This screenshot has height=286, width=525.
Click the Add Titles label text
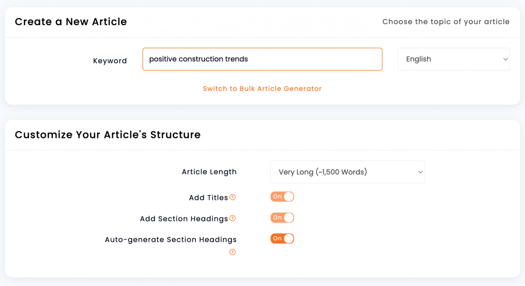[x=208, y=198]
